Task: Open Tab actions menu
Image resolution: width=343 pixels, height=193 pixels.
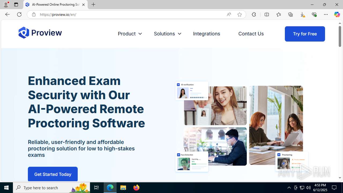Action: tap(16, 5)
